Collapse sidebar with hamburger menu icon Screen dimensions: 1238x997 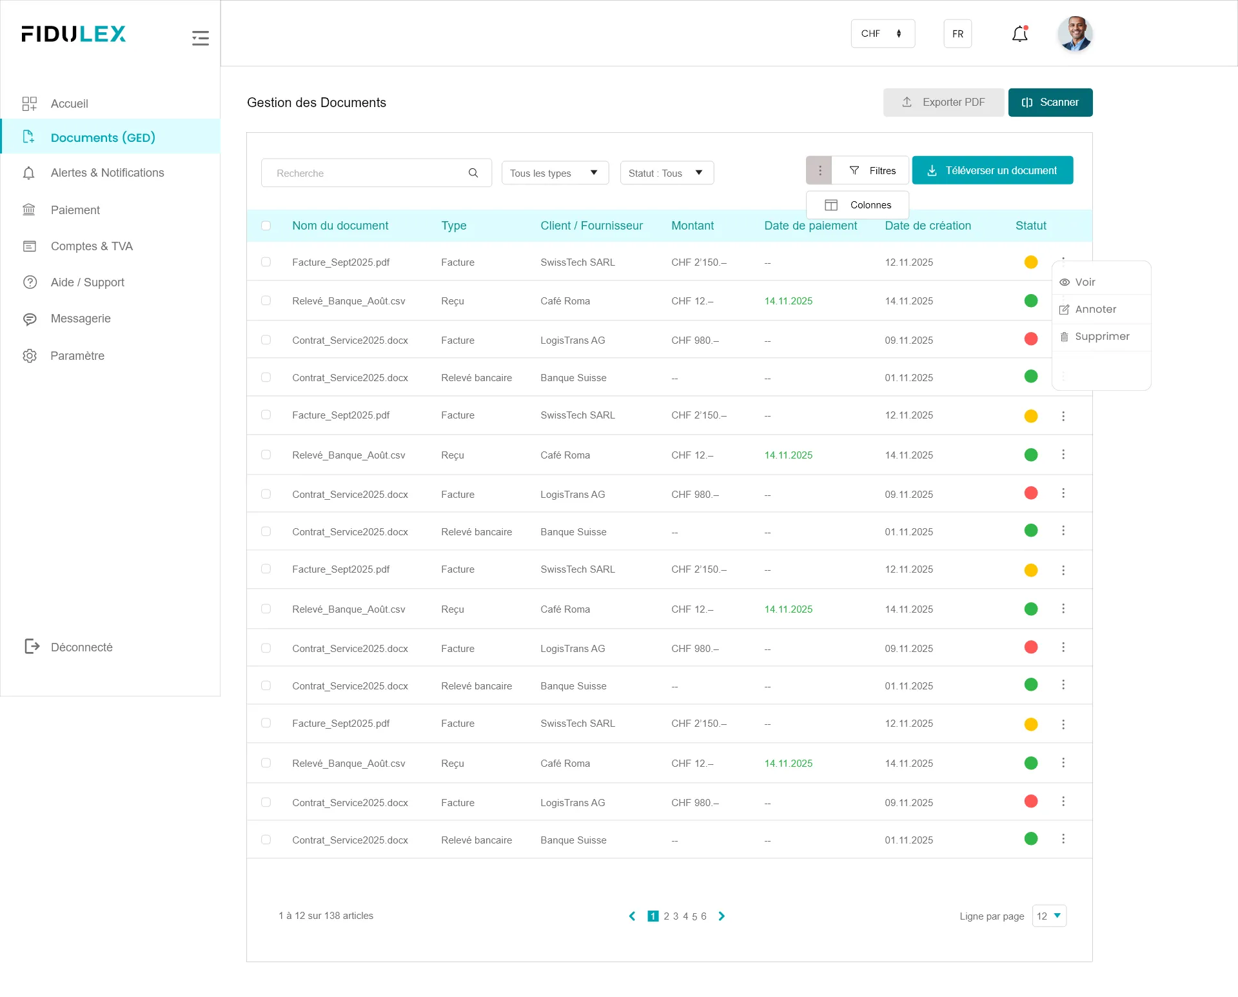201,38
